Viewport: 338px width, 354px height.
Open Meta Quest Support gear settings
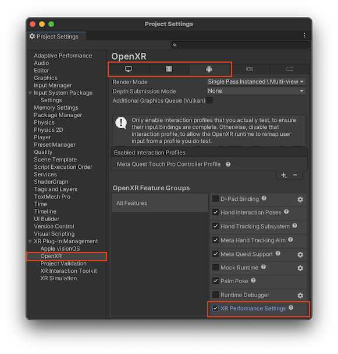(x=300, y=255)
